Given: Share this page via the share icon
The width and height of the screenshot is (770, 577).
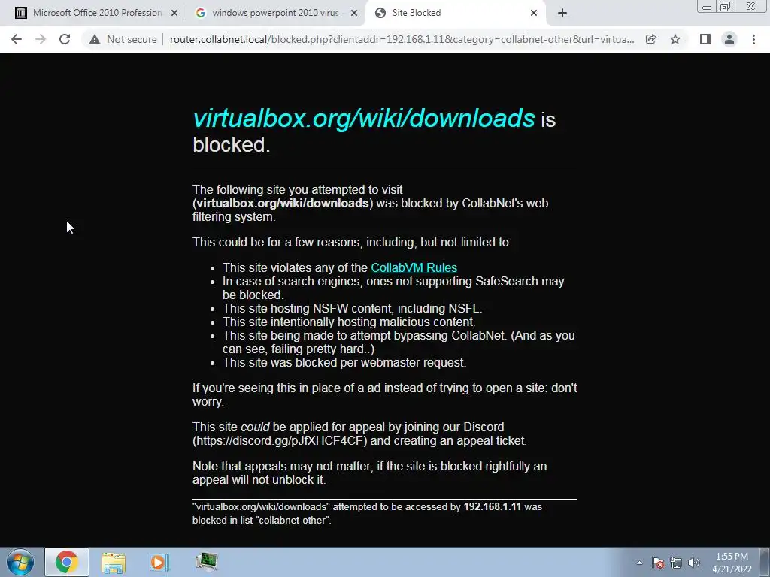Looking at the screenshot, I should (x=650, y=39).
